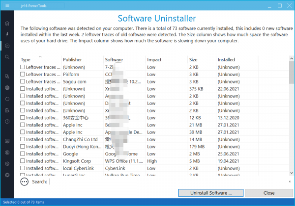Screen dimensions: 295x206
Task: Open the file search sidebar icon
Action: click(x=7, y=77)
